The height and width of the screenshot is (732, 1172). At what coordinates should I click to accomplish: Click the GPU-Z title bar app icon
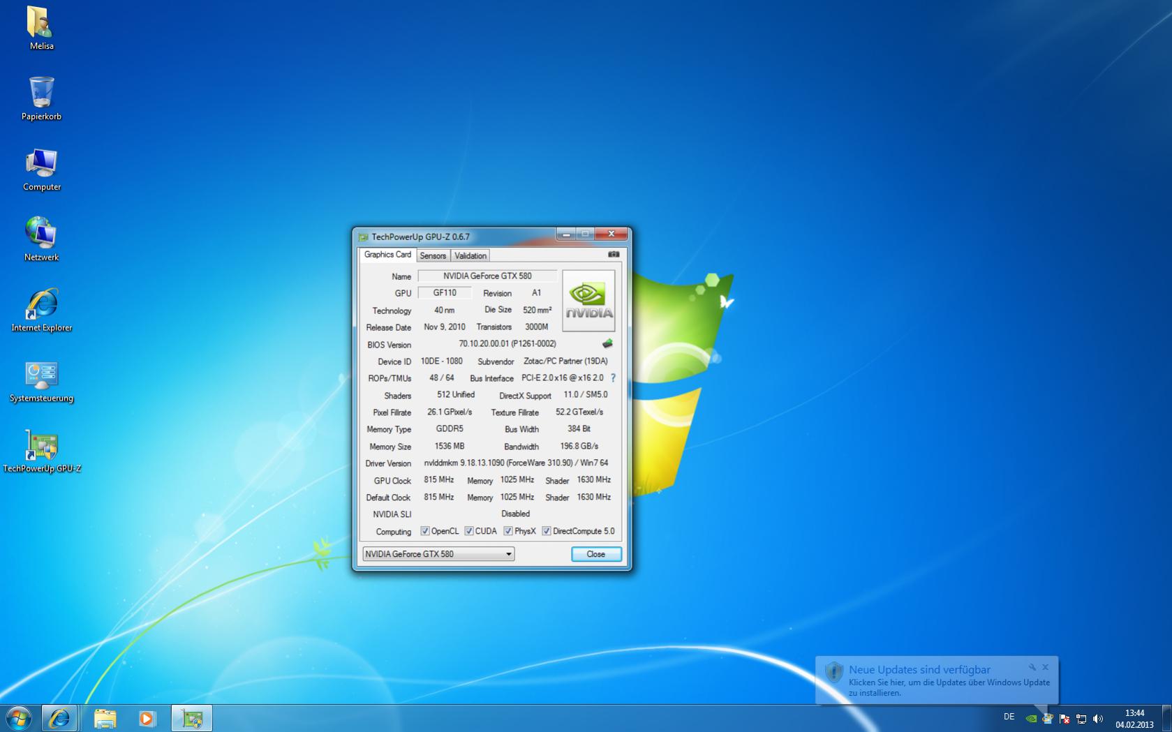coord(363,237)
